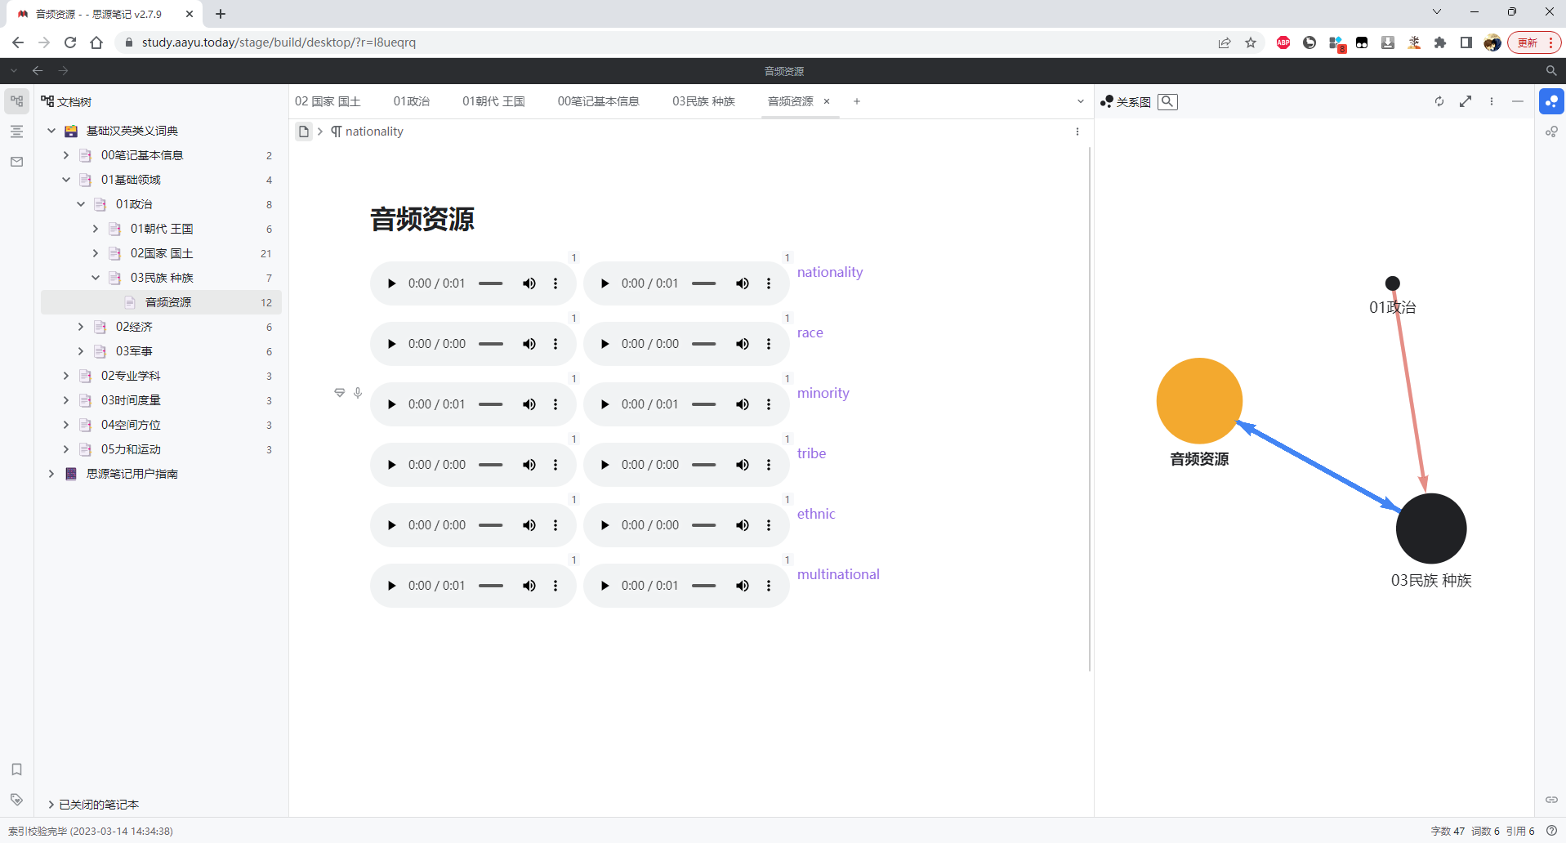Open the global relation graph icon
The height and width of the screenshot is (843, 1566).
tap(1551, 131)
